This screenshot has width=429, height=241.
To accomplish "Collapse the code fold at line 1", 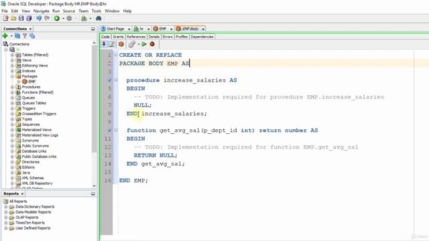I will pyautogui.click(x=116, y=55).
